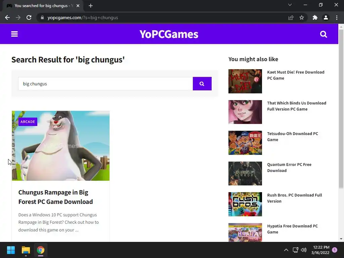Go back using browser back arrow
344x258 pixels.
7,17
